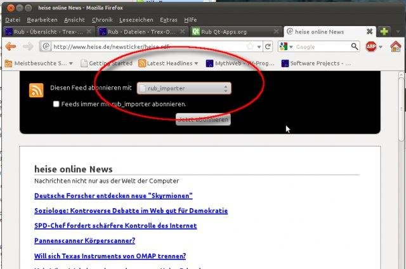
Task: Open the rub_importer feed reader dropdown
Action: click(184, 88)
